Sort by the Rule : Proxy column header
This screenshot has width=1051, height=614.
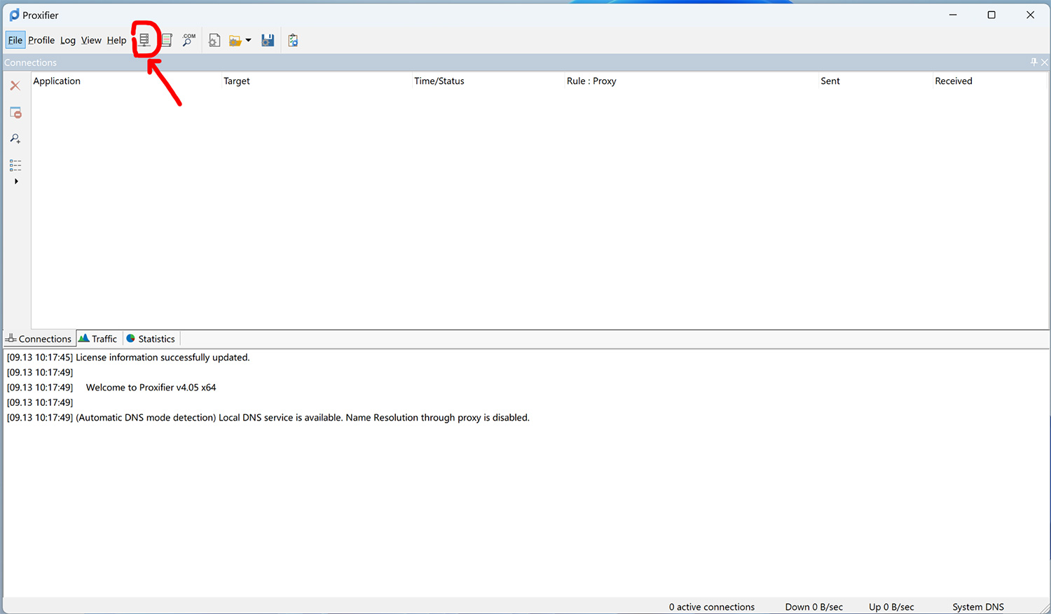591,81
